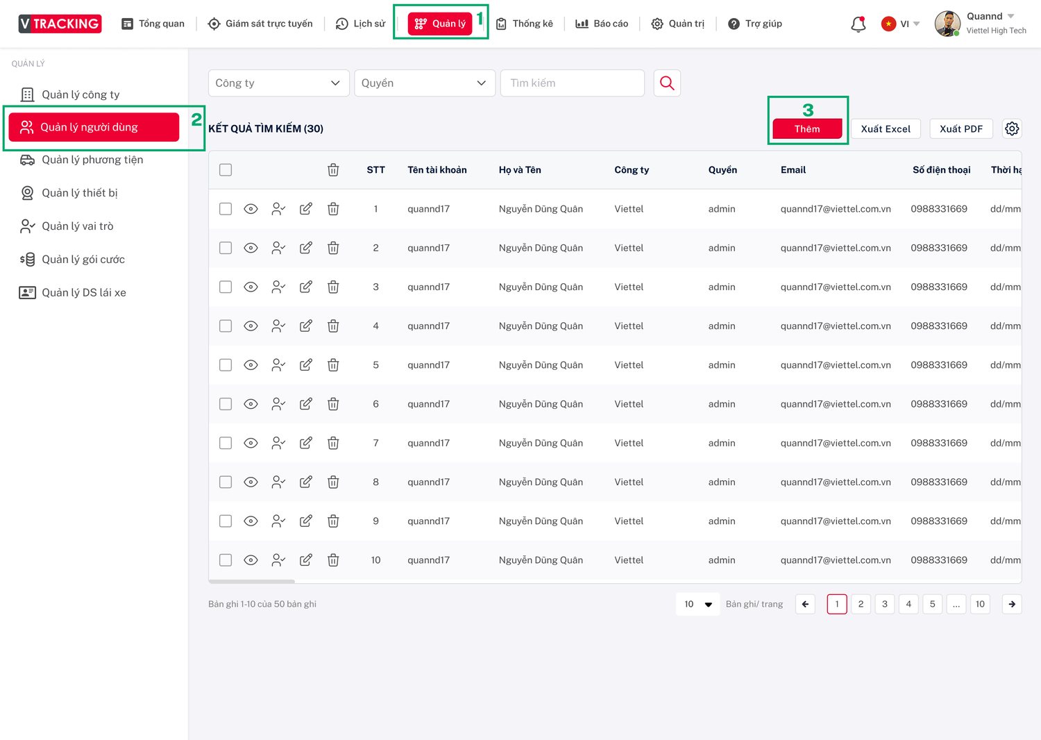The width and height of the screenshot is (1041, 740).
Task: Check the checkbox for row 1
Action: pos(226,209)
